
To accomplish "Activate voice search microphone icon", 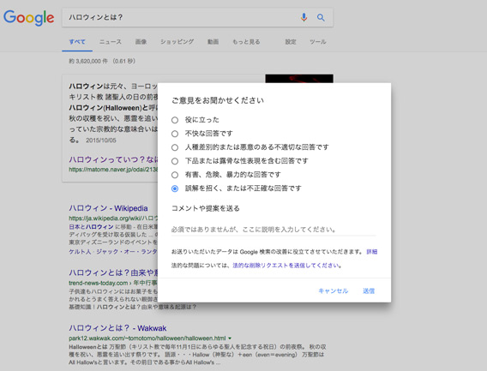I will coord(304,17).
